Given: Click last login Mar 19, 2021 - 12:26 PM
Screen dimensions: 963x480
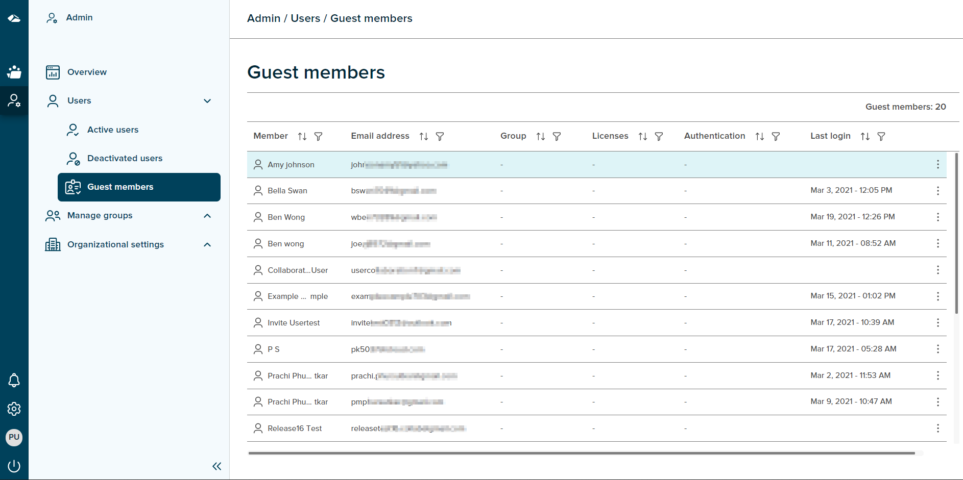Looking at the screenshot, I should point(852,217).
